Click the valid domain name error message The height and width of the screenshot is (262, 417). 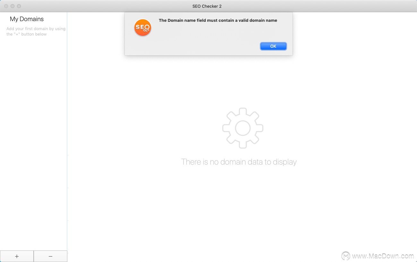tap(218, 20)
